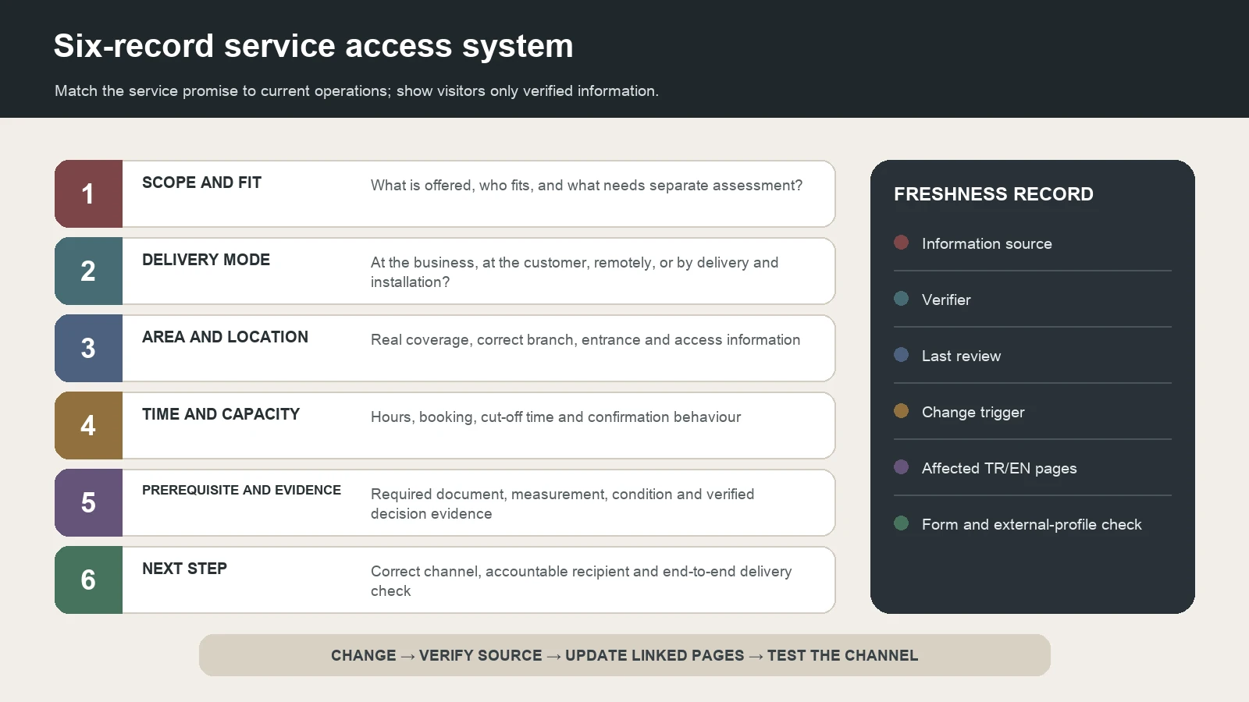Click the number 3 blue badge
The height and width of the screenshot is (702, 1249).
pyautogui.click(x=88, y=348)
